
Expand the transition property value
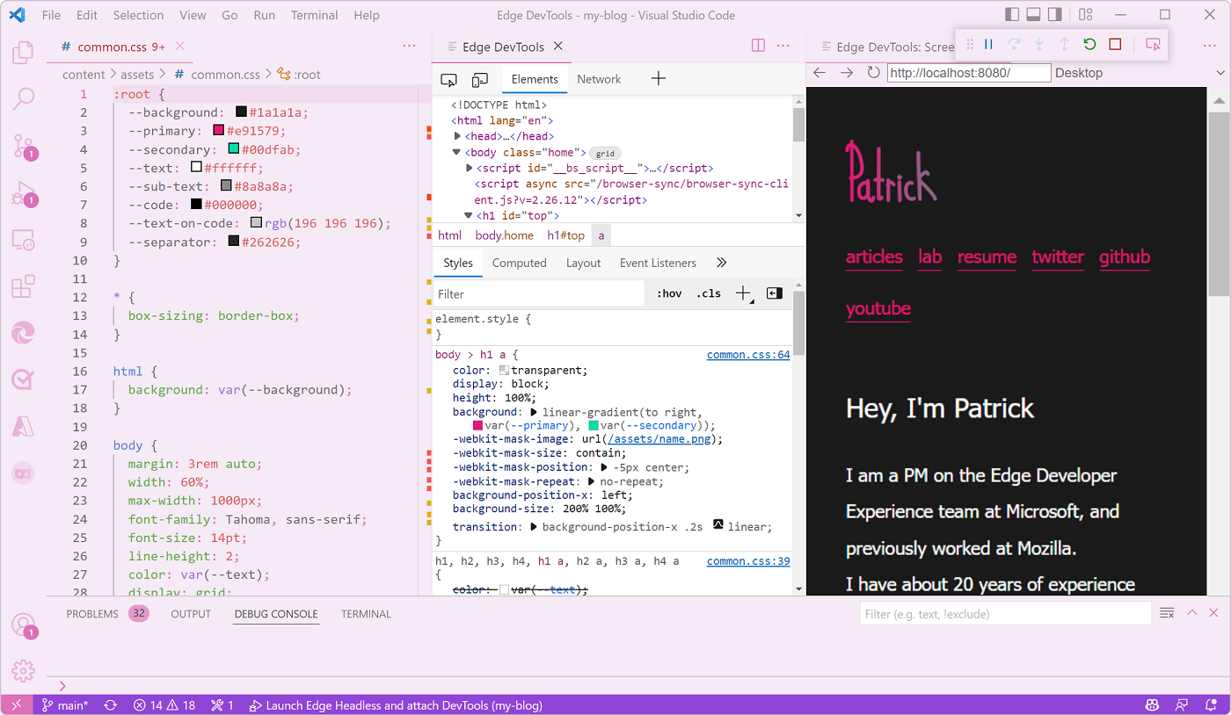tap(534, 527)
